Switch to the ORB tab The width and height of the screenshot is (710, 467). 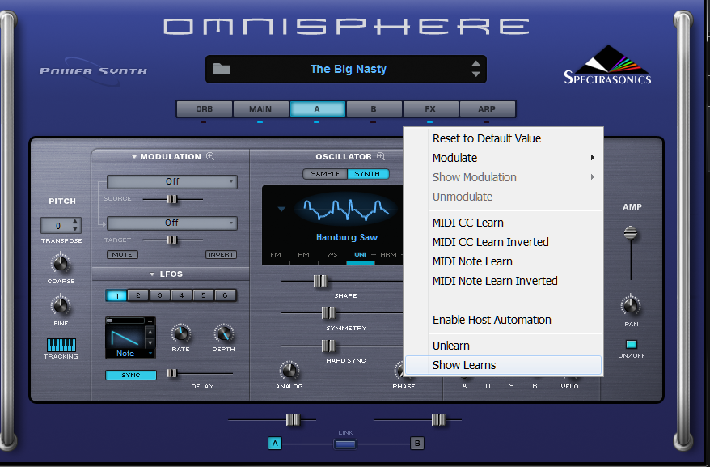click(x=205, y=108)
